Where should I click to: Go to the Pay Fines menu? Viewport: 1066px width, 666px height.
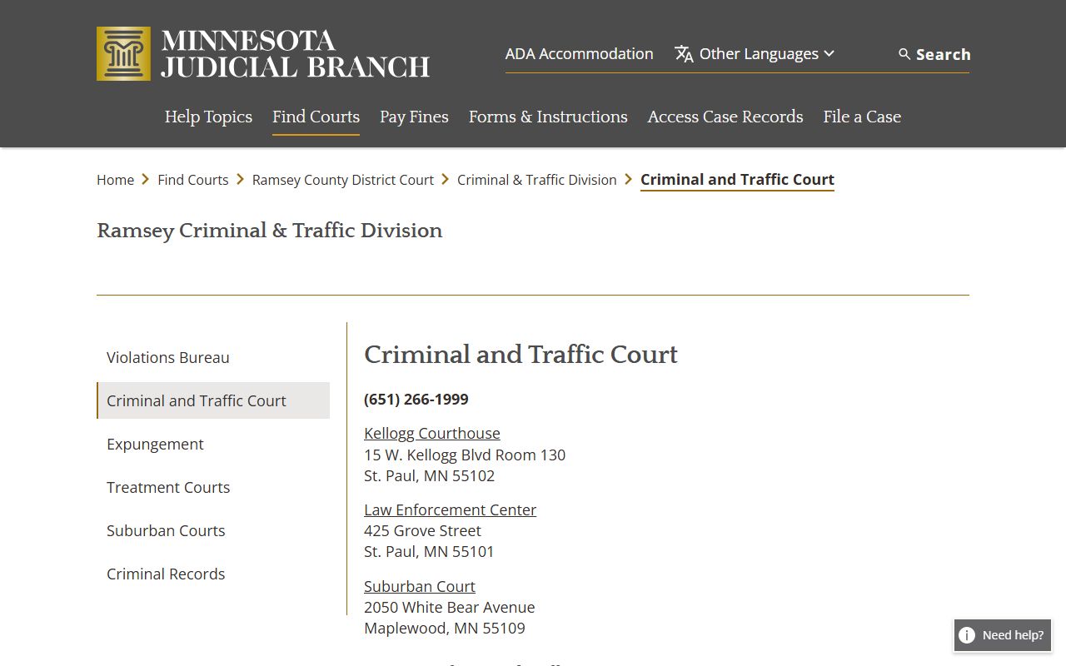(x=414, y=117)
